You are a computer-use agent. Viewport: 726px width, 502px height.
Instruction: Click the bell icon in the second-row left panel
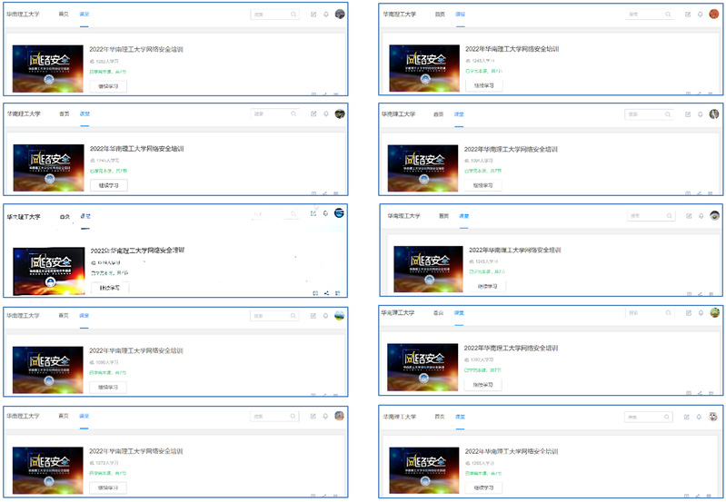326,113
